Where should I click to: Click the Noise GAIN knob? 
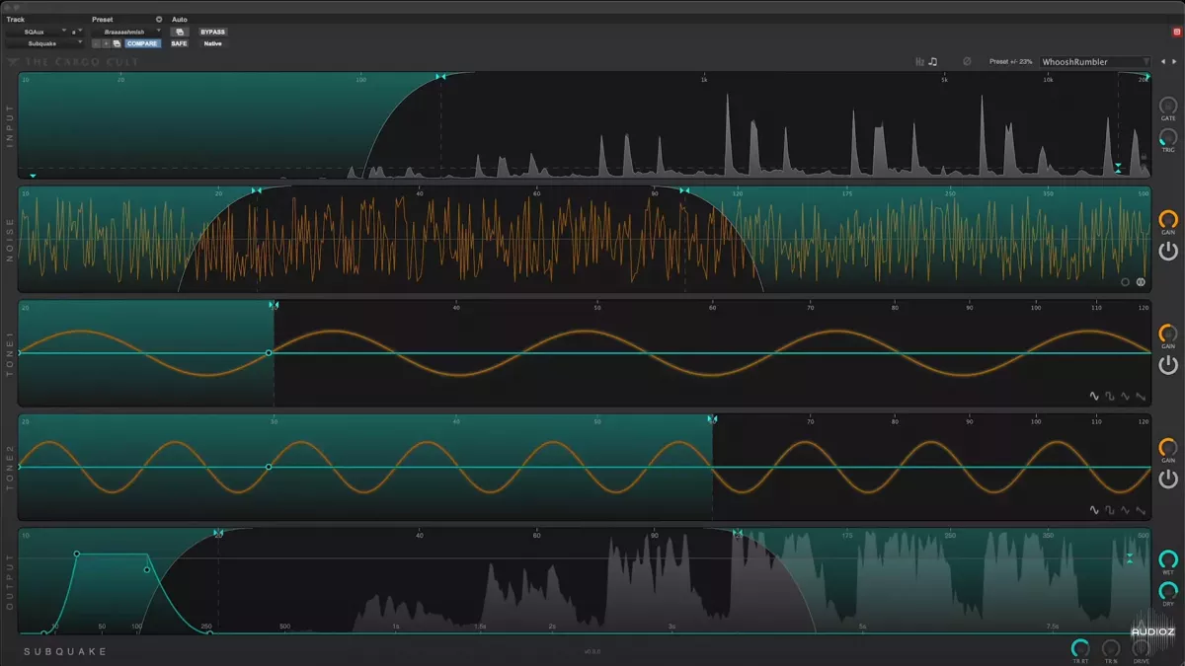click(1168, 219)
